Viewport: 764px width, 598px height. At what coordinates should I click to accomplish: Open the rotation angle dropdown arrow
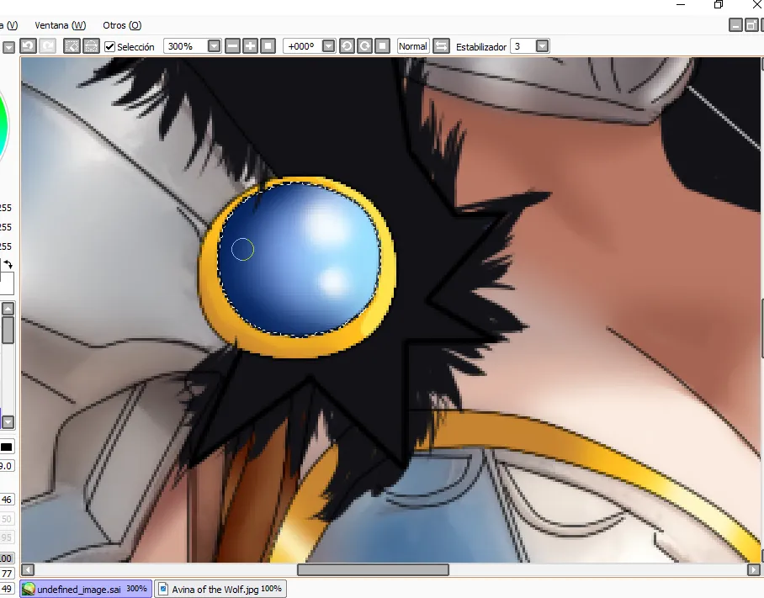[x=329, y=46]
